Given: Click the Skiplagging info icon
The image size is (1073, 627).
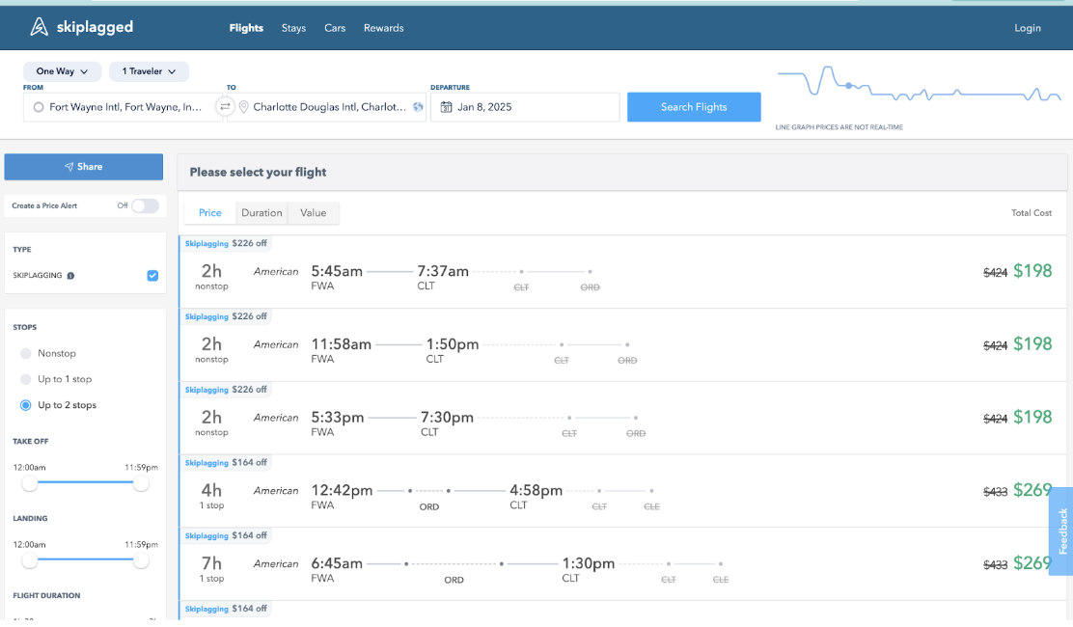Looking at the screenshot, I should click(70, 276).
